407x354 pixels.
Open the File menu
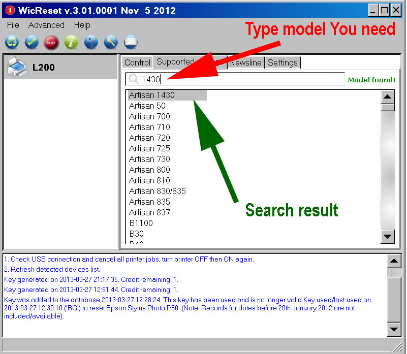point(13,25)
